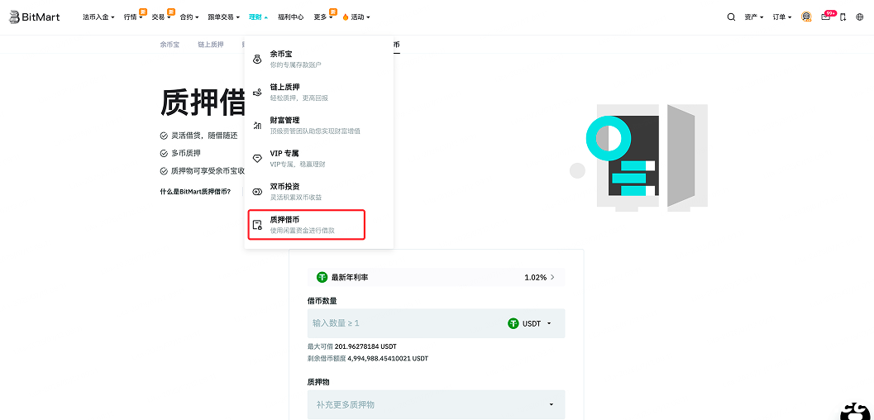
Task: Select 质押借币 in the 理财 menu
Action: [307, 225]
